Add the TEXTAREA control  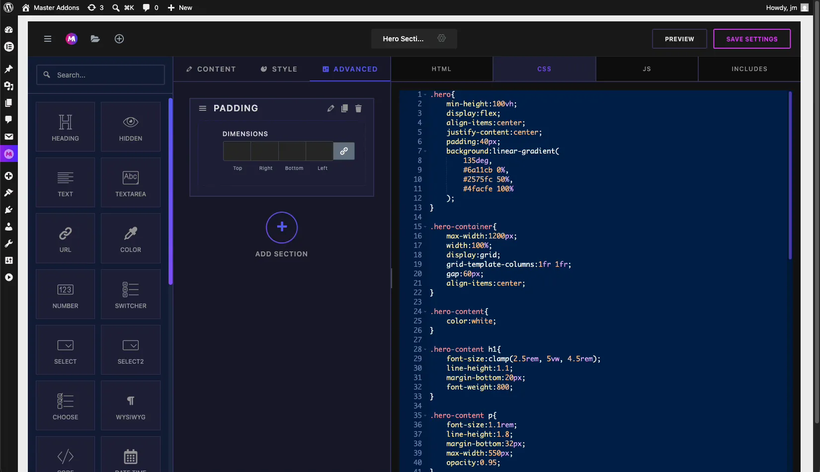(x=131, y=182)
